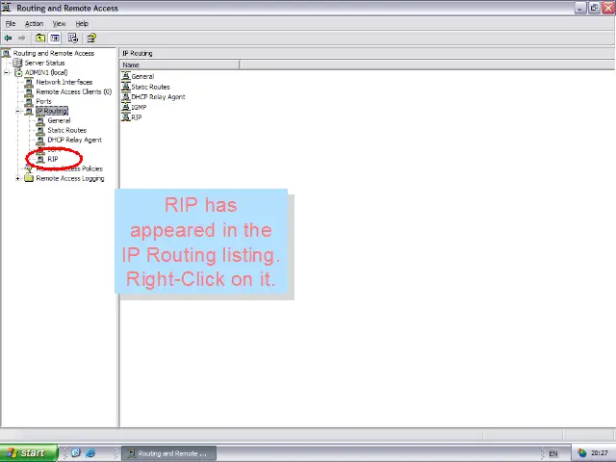616x462 pixels.
Task: Click the Back arrow toolbar icon
Action: [x=8, y=38]
